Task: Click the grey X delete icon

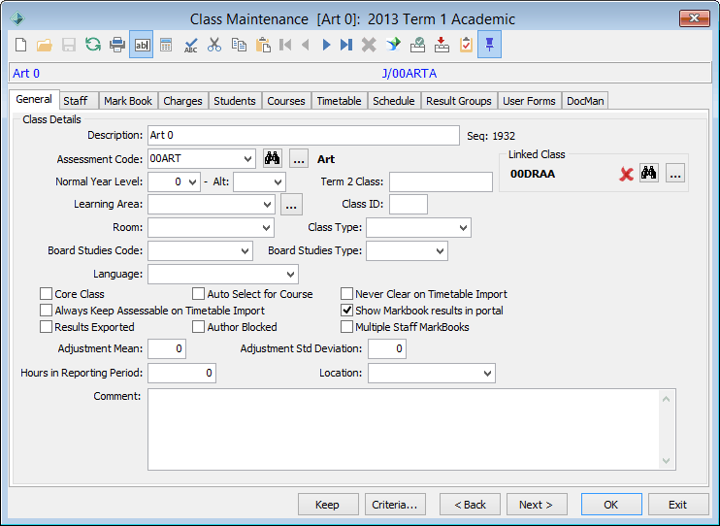Action: coord(369,45)
